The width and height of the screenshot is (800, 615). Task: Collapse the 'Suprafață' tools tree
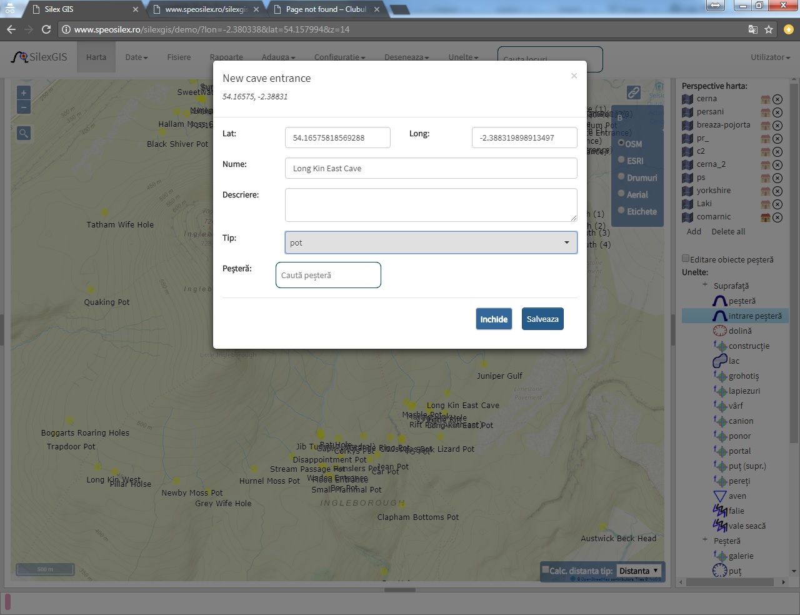pos(705,285)
